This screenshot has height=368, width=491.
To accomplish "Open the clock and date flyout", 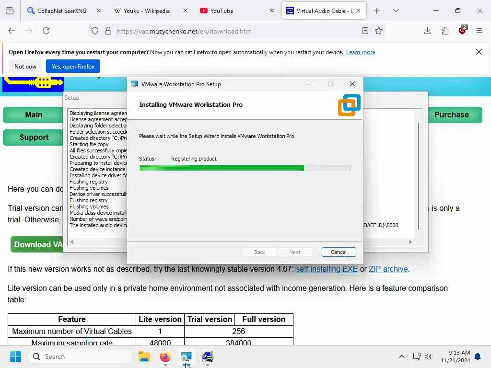I will (x=456, y=356).
